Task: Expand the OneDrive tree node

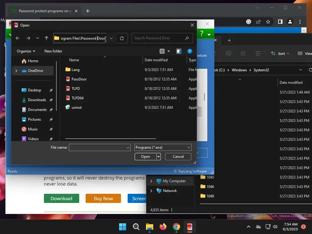Action: pyautogui.click(x=16, y=71)
